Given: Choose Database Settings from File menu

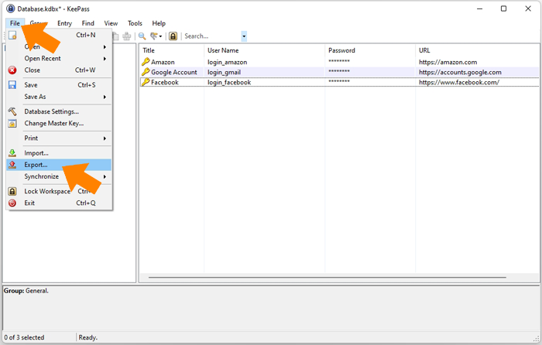Looking at the screenshot, I should [x=51, y=111].
